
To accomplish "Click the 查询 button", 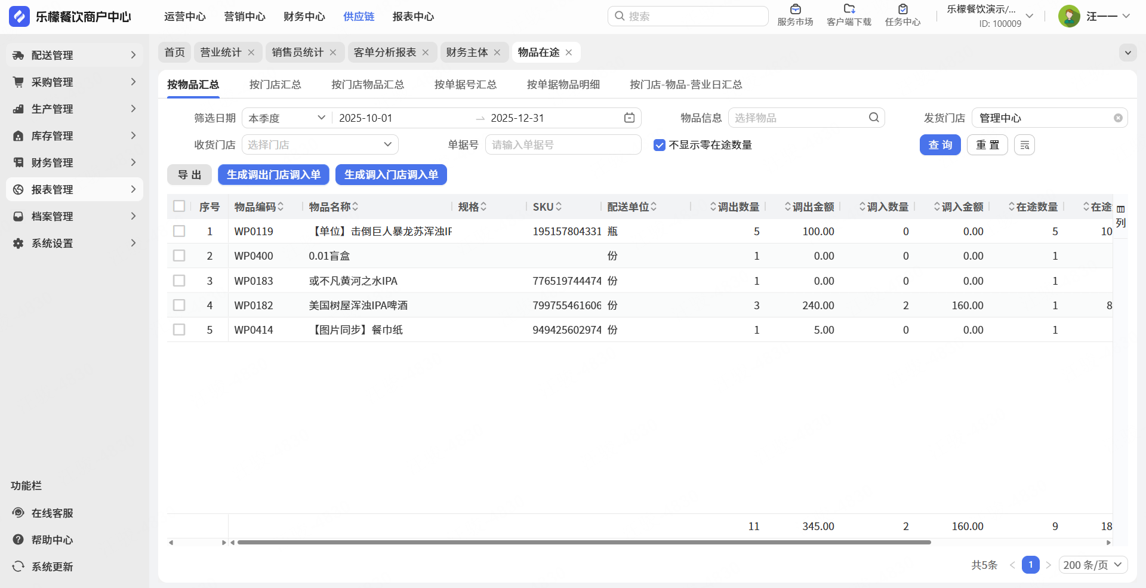I will pyautogui.click(x=939, y=145).
